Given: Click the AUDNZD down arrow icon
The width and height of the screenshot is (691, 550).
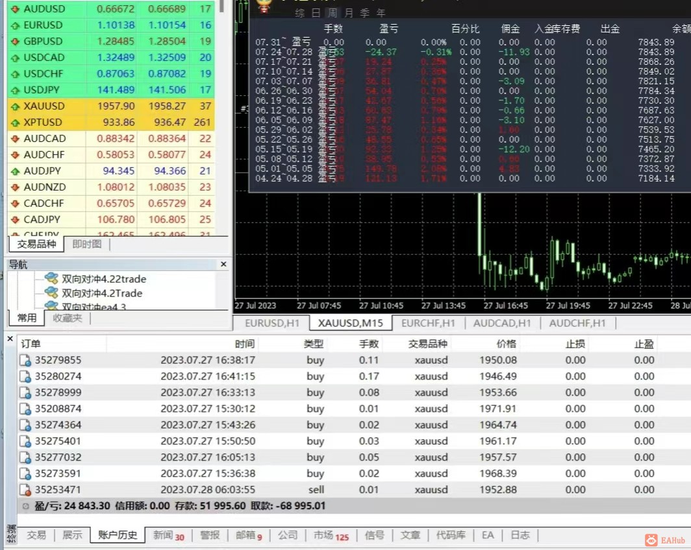Looking at the screenshot, I should (x=16, y=187).
